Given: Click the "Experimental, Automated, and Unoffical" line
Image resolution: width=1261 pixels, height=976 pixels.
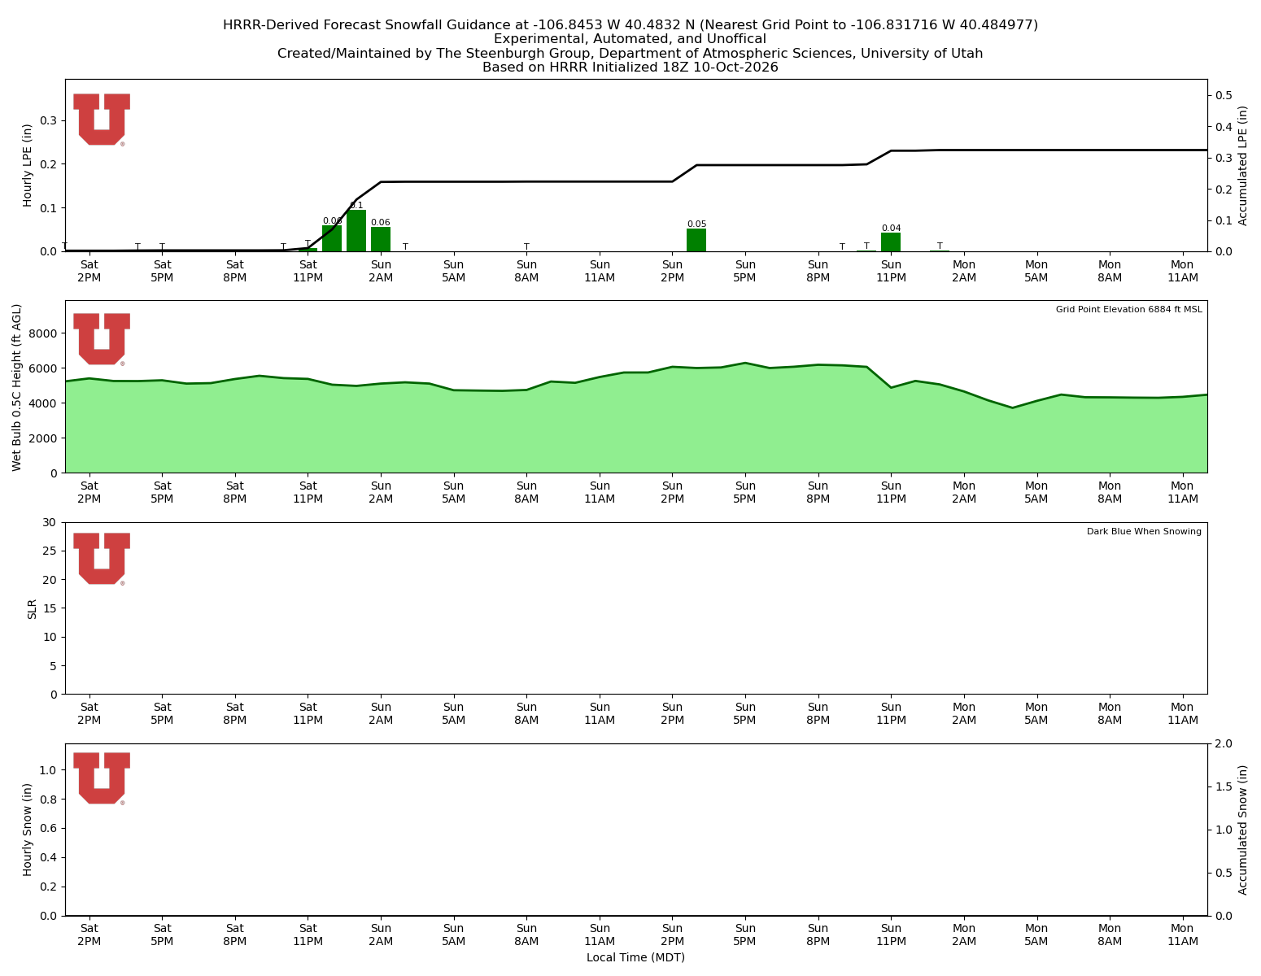Looking at the screenshot, I should [x=630, y=39].
